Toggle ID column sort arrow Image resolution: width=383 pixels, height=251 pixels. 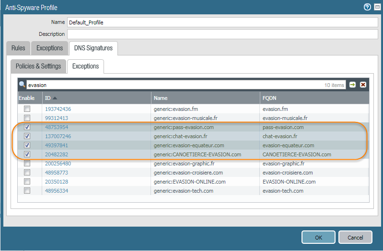pos(55,98)
